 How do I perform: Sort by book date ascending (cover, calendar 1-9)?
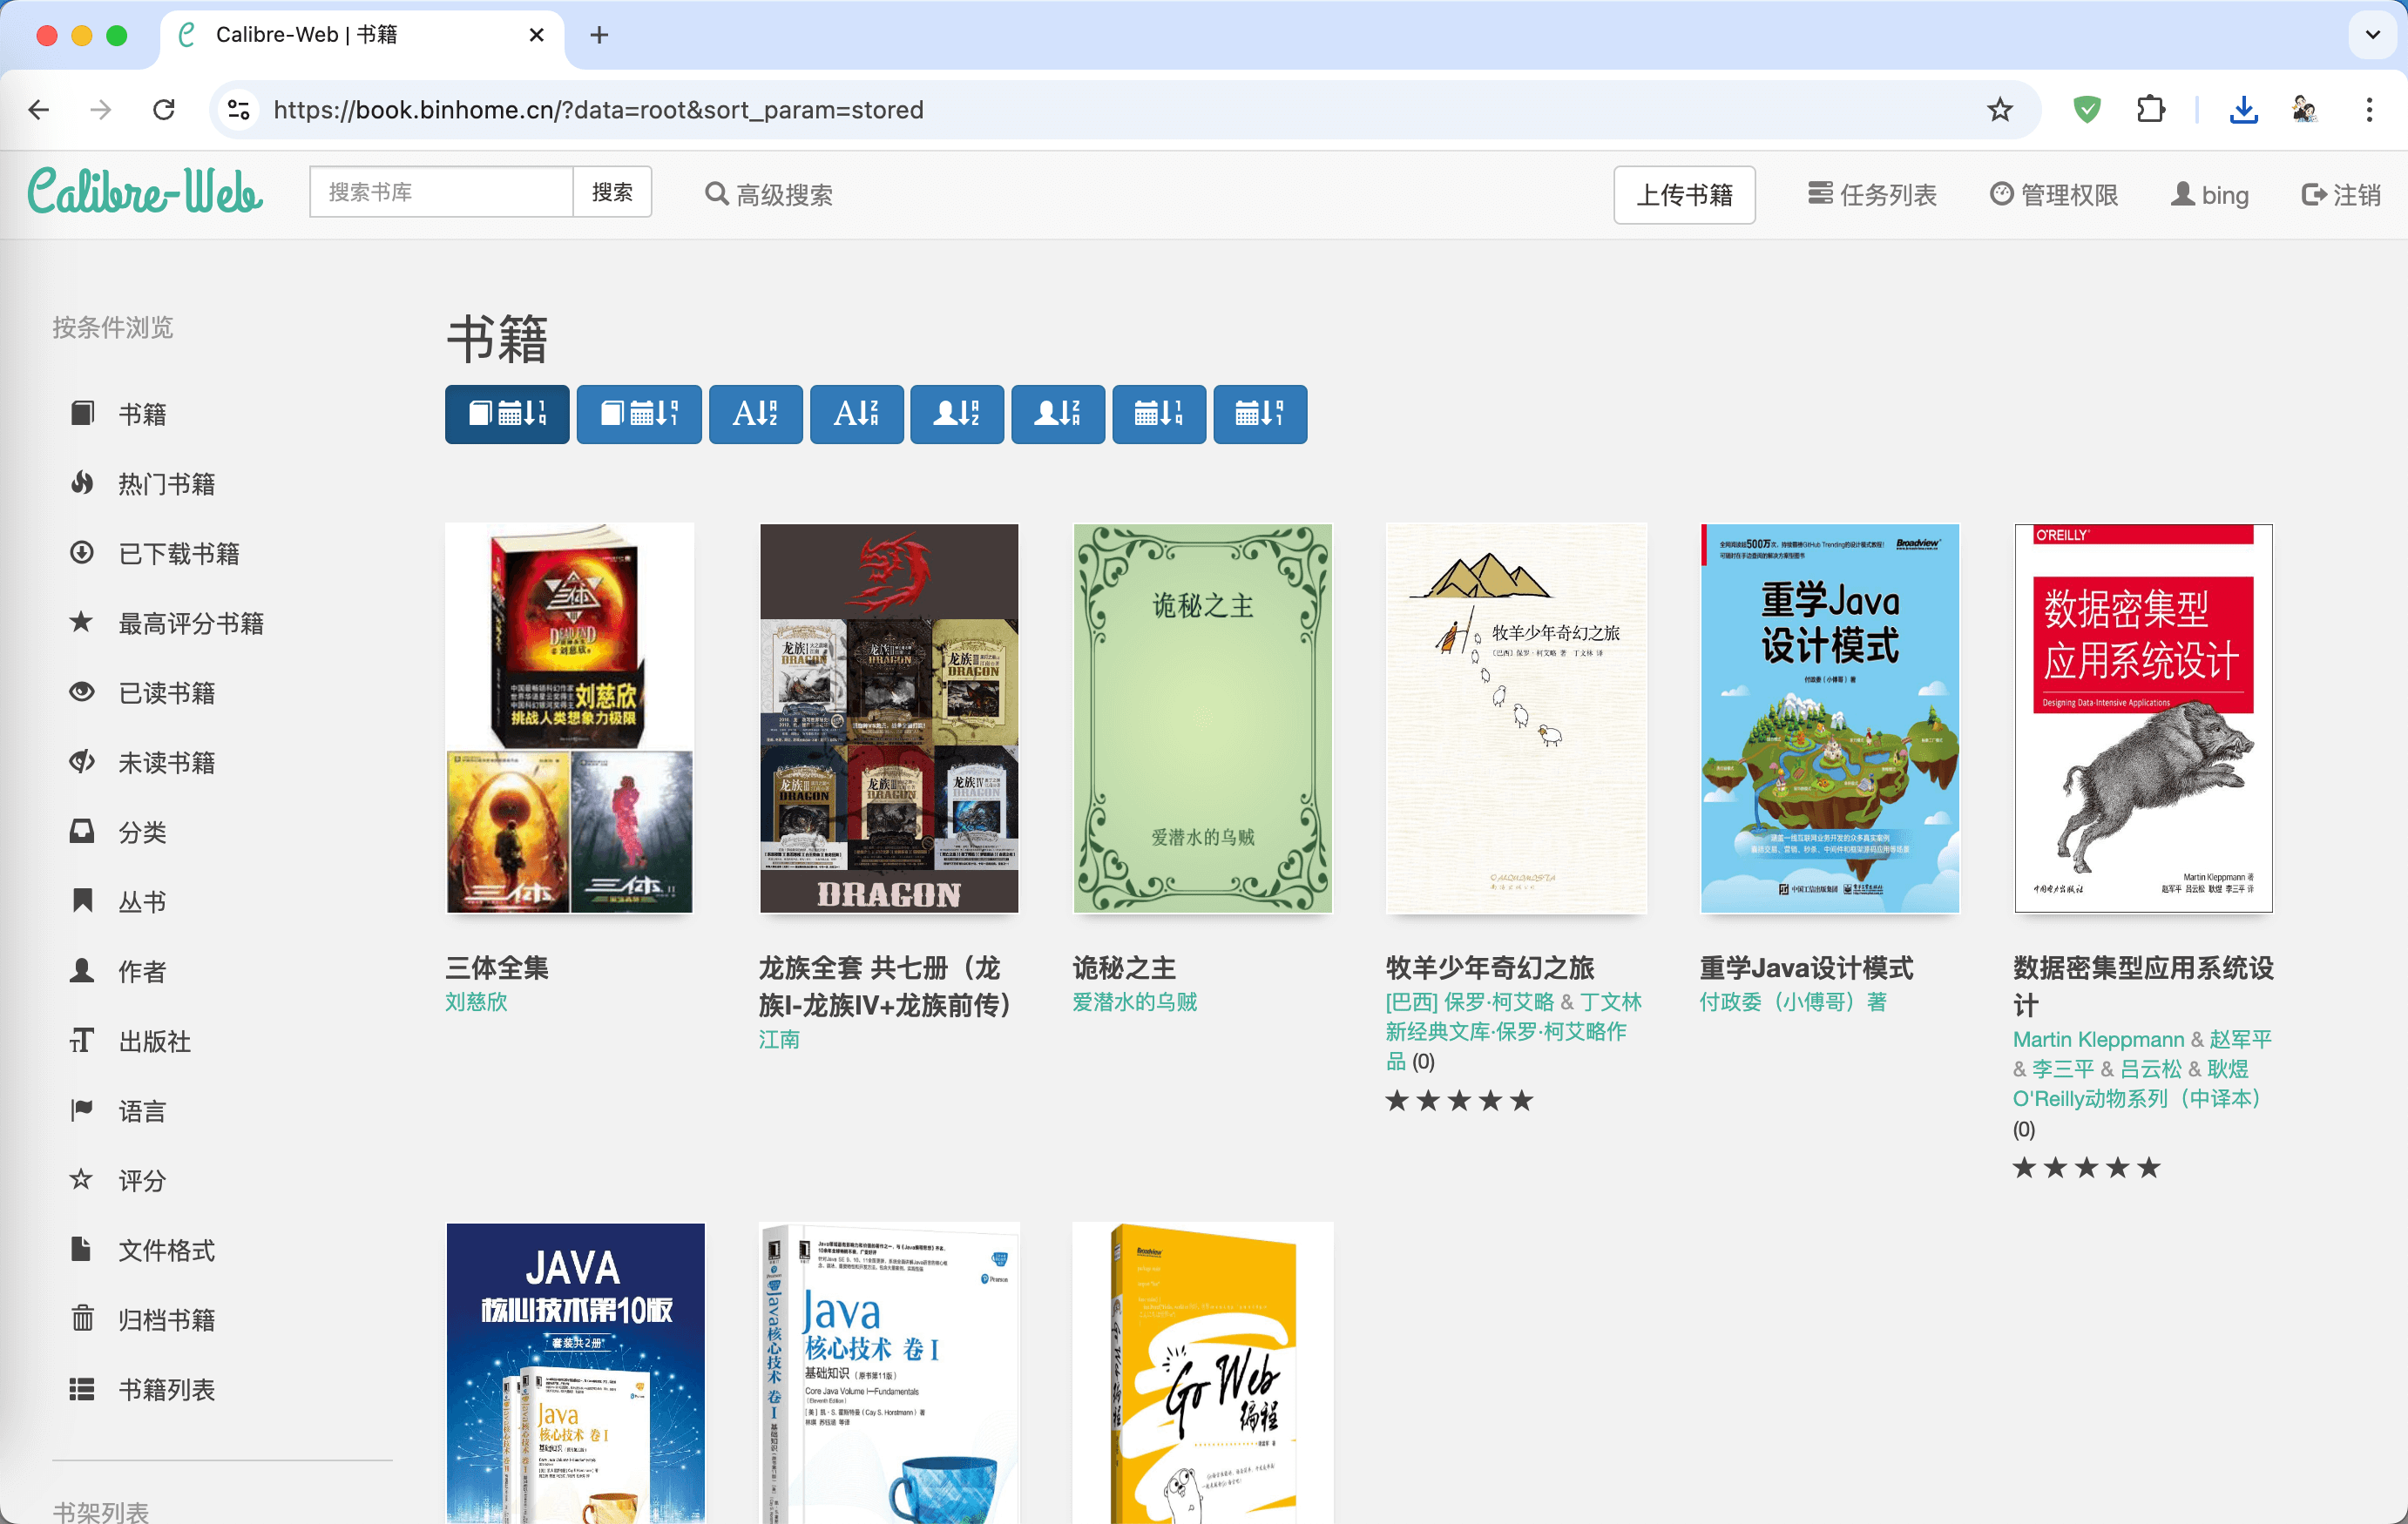[x=507, y=414]
